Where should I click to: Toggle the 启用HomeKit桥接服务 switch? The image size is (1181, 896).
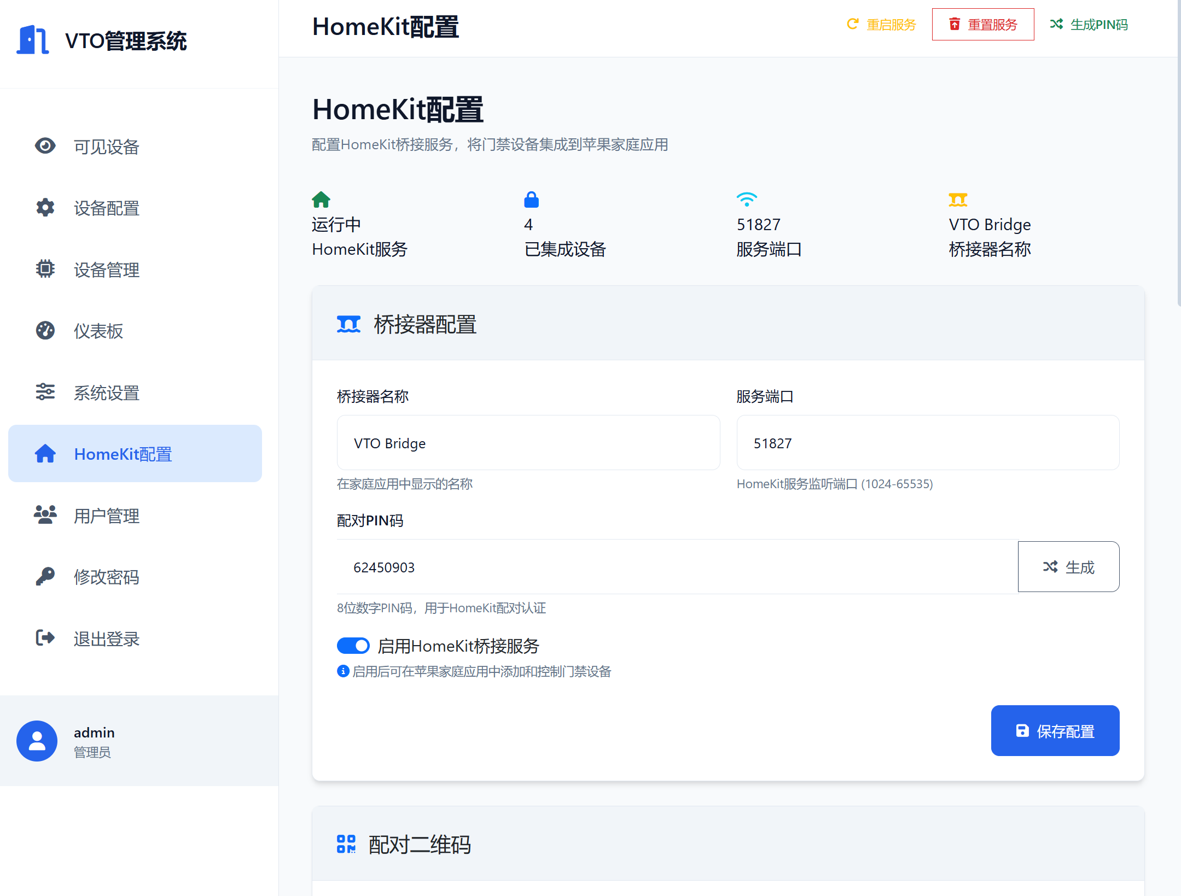coord(353,646)
